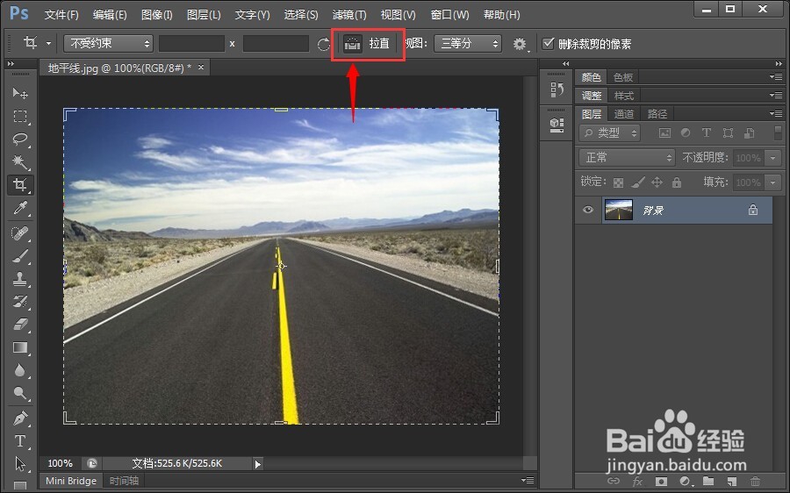The height and width of the screenshot is (493, 790).
Task: Open the 文件(F) menu
Action: click(61, 15)
